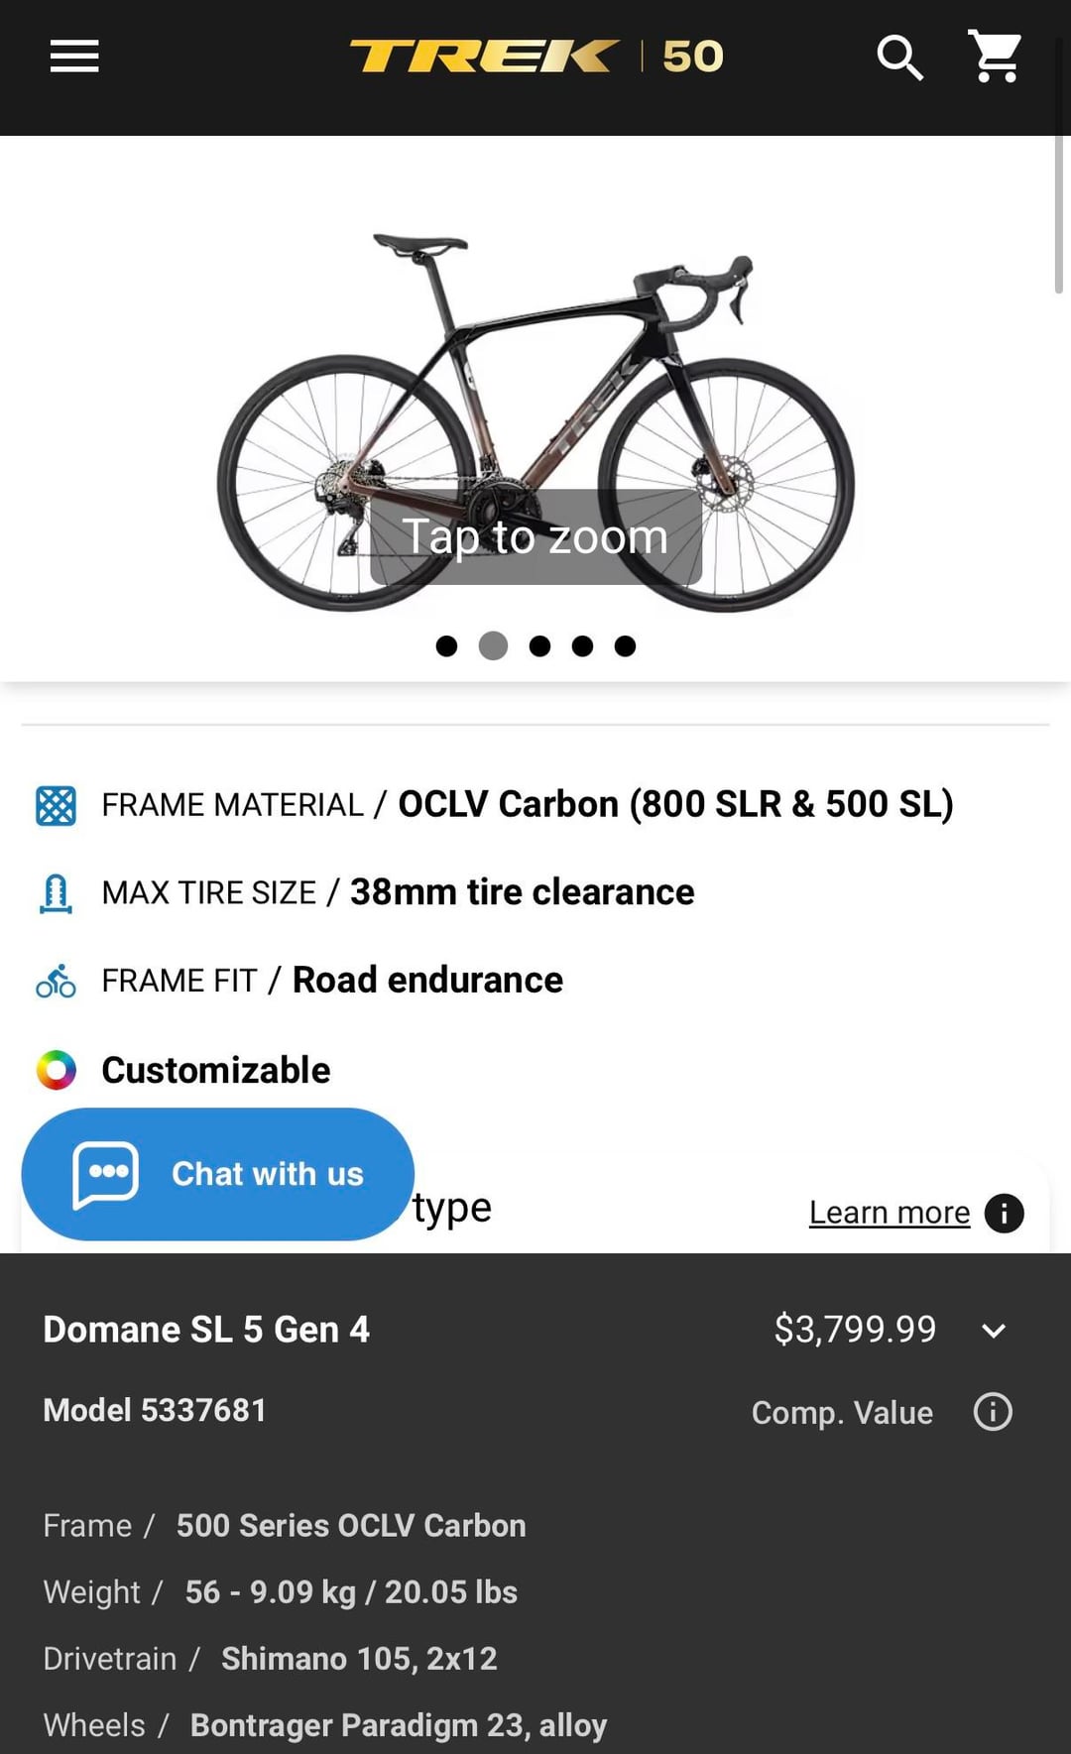Open the search icon
1071x1754 pixels.
899,58
